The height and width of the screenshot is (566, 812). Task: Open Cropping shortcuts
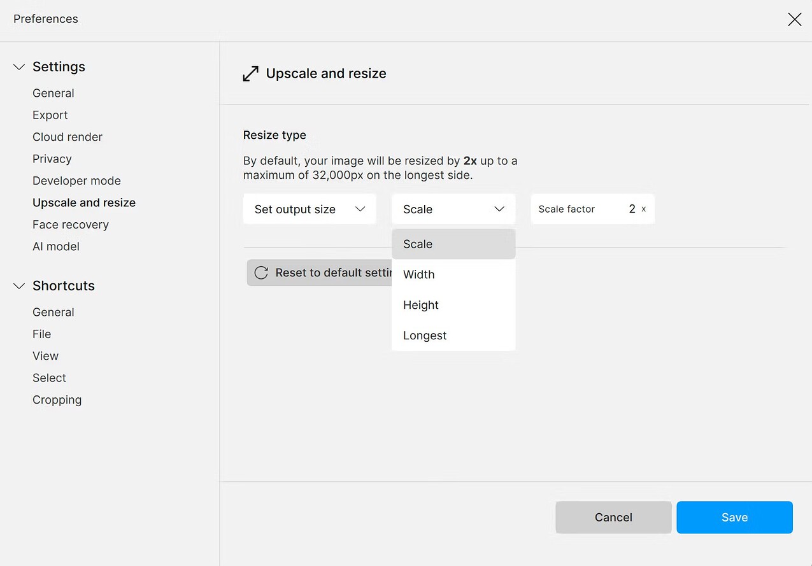[57, 400]
